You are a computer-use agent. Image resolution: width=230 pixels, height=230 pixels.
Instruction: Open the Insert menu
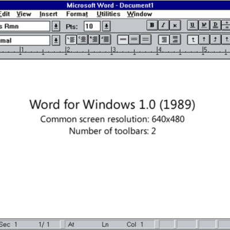[x=48, y=14]
